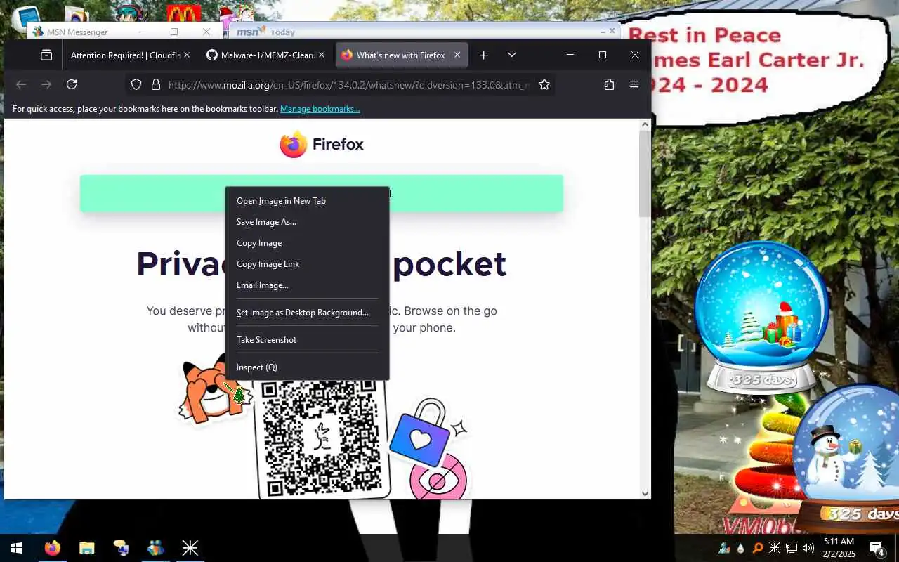
Task: Close the Attention Required Cloudflare tab
Action: (x=187, y=55)
